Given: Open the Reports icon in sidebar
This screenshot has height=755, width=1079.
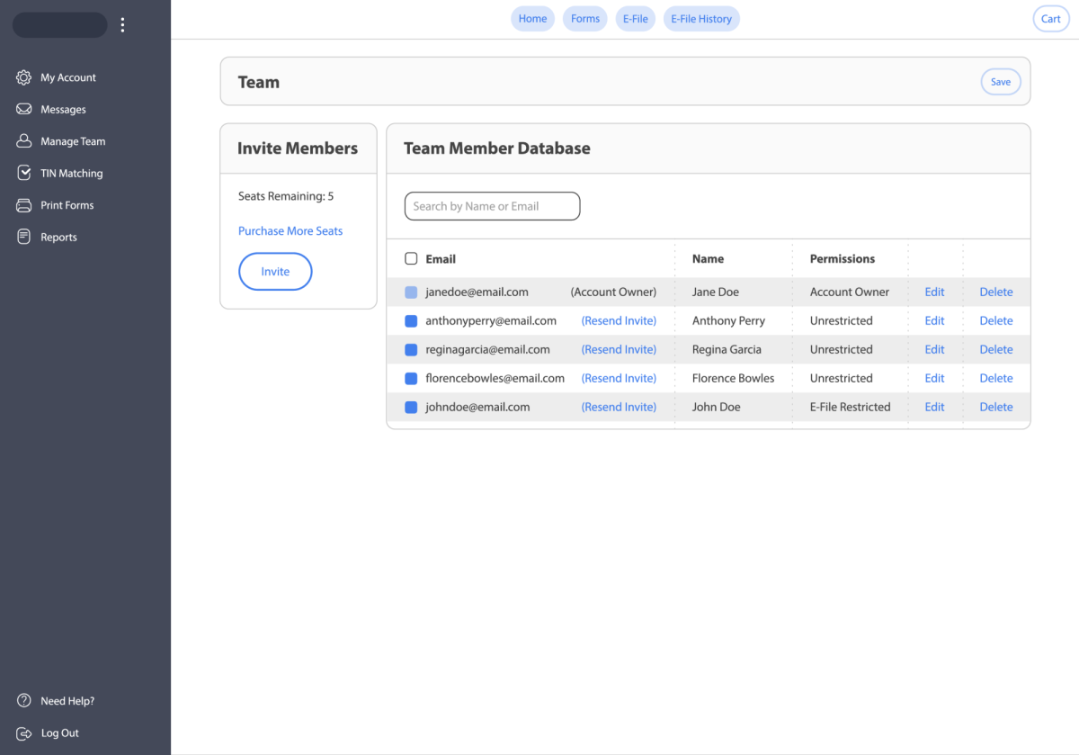Looking at the screenshot, I should pyautogui.click(x=23, y=237).
